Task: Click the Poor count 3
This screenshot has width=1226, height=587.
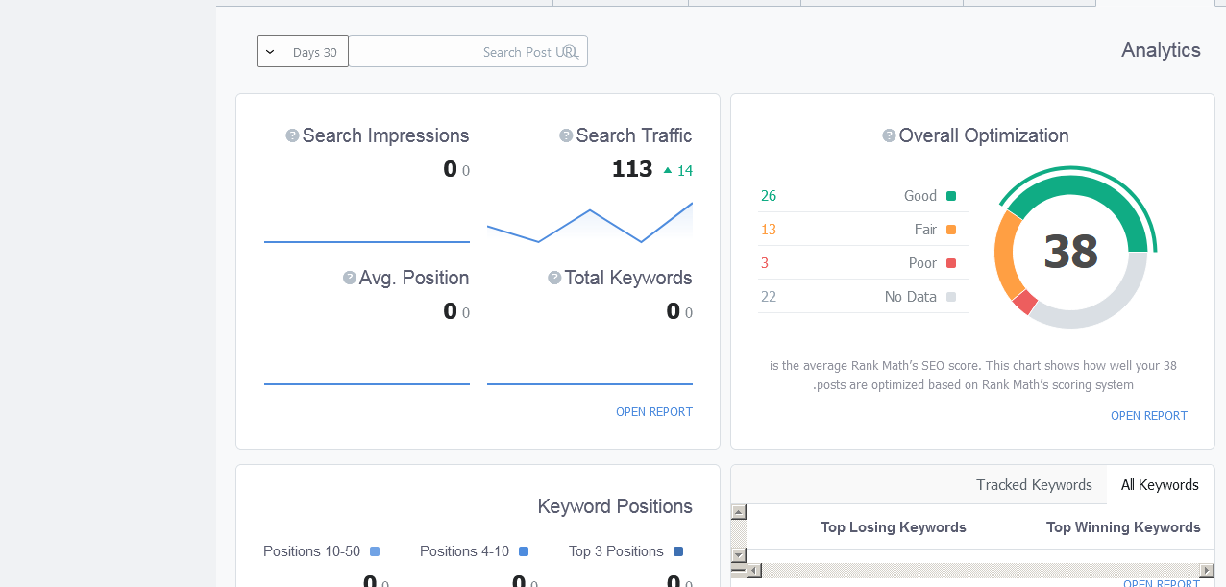Action: (x=765, y=263)
